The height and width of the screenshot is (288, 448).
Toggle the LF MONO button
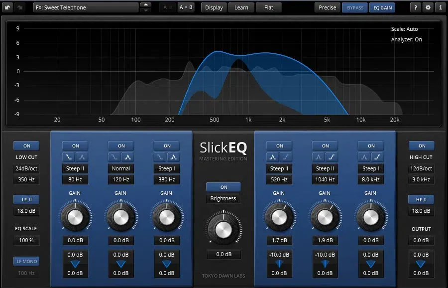pyautogui.click(x=26, y=262)
